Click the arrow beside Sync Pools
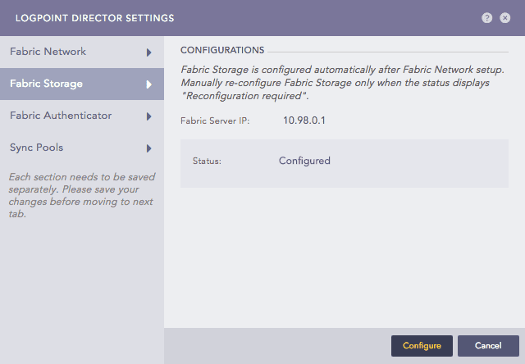Viewport: 525px width, 364px height. [x=149, y=148]
